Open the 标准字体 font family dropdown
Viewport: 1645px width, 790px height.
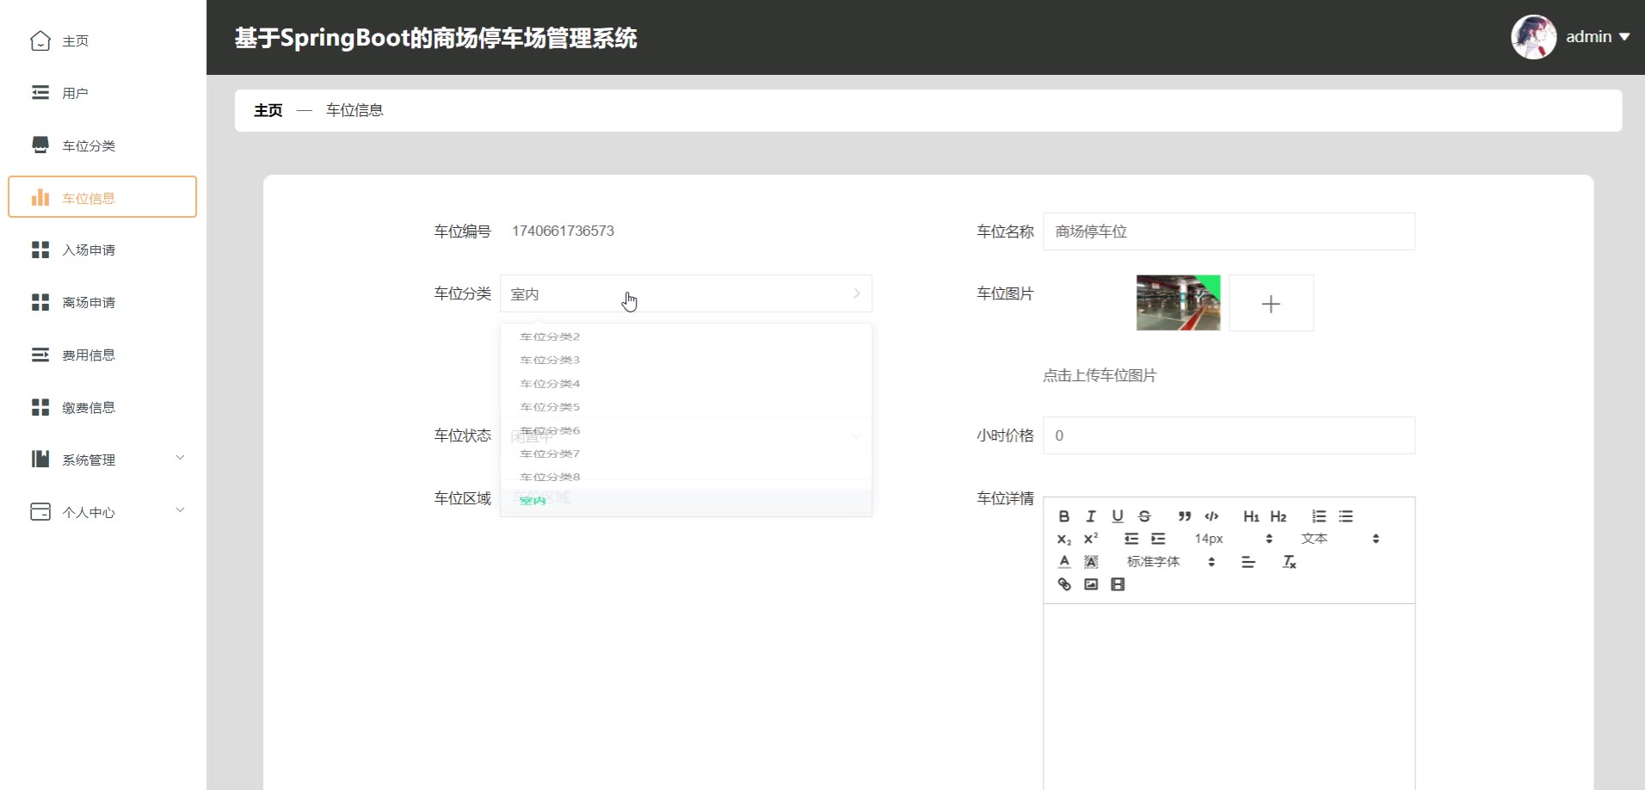(x=1170, y=562)
